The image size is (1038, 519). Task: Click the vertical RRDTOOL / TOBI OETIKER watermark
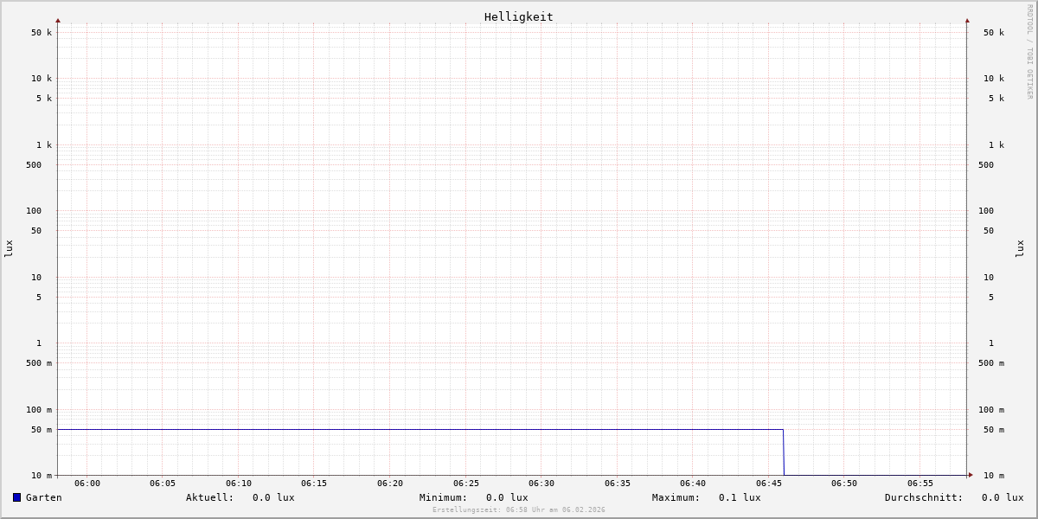click(x=1029, y=52)
